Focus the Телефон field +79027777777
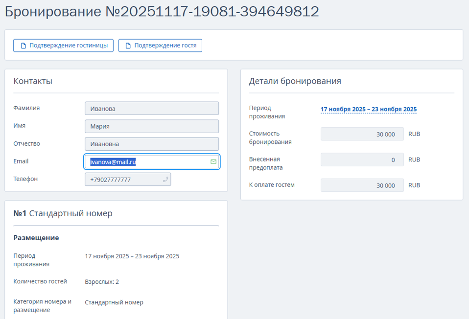 click(x=128, y=180)
